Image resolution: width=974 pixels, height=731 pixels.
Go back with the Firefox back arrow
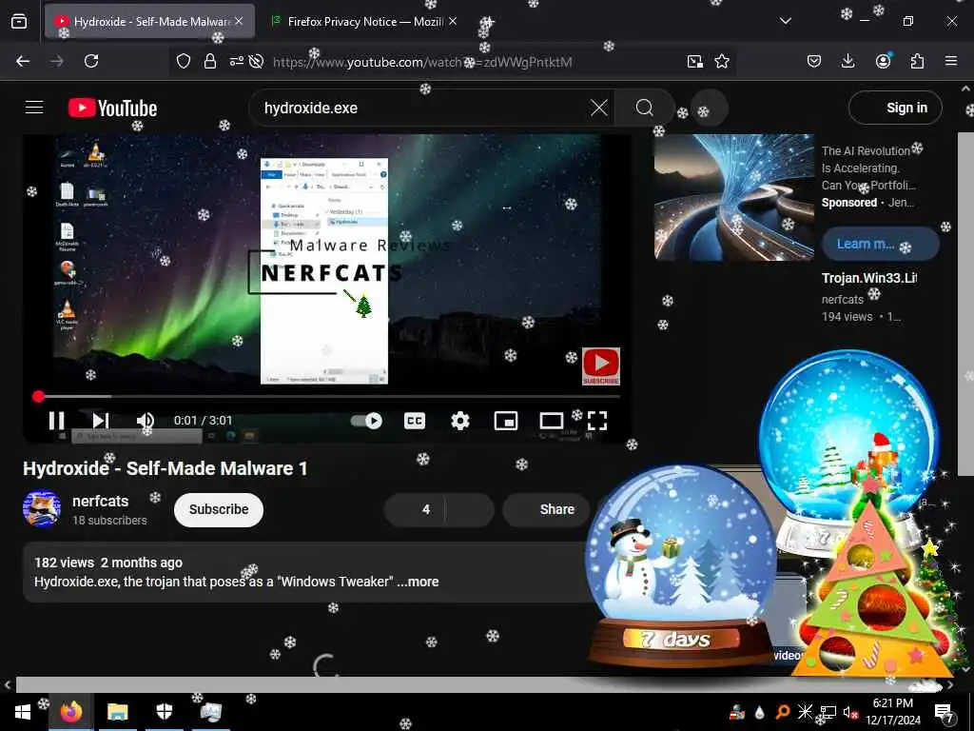coord(23,61)
